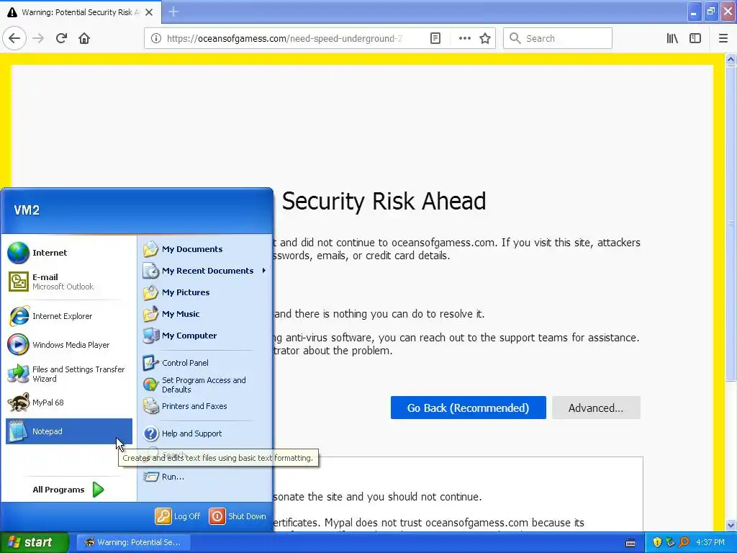Click the 4:37 PM clock
This screenshot has width=737, height=553.
(710, 542)
